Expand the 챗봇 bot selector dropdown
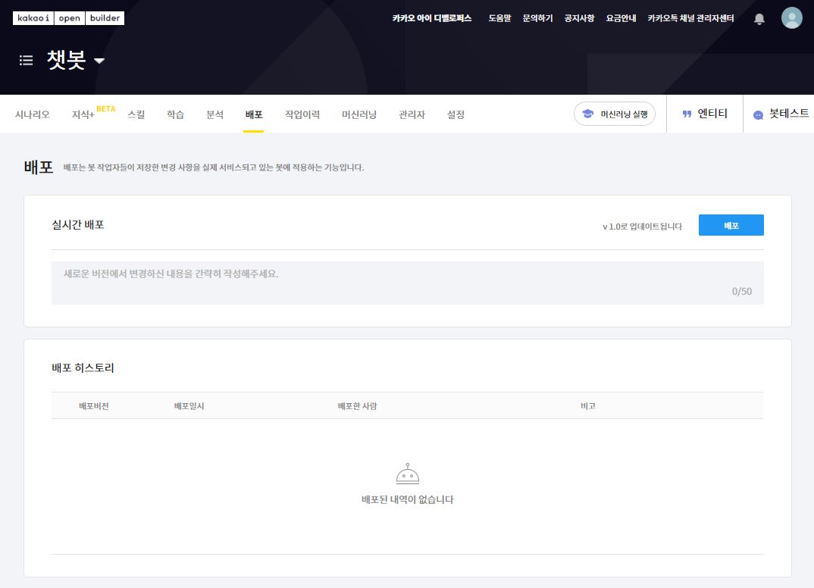The image size is (814, 588). 99,61
